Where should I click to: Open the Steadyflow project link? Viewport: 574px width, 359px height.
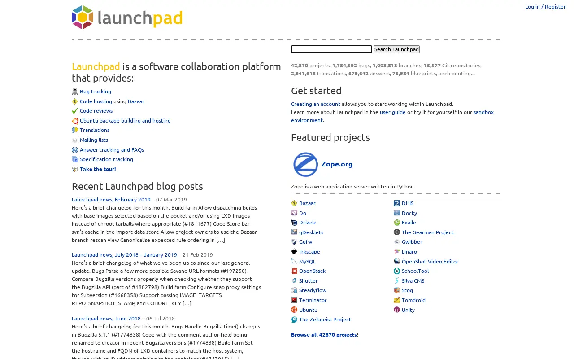coord(313,290)
